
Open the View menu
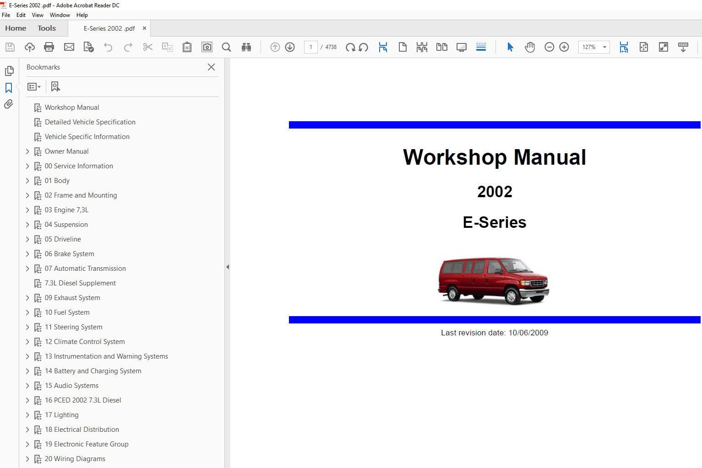[38, 15]
